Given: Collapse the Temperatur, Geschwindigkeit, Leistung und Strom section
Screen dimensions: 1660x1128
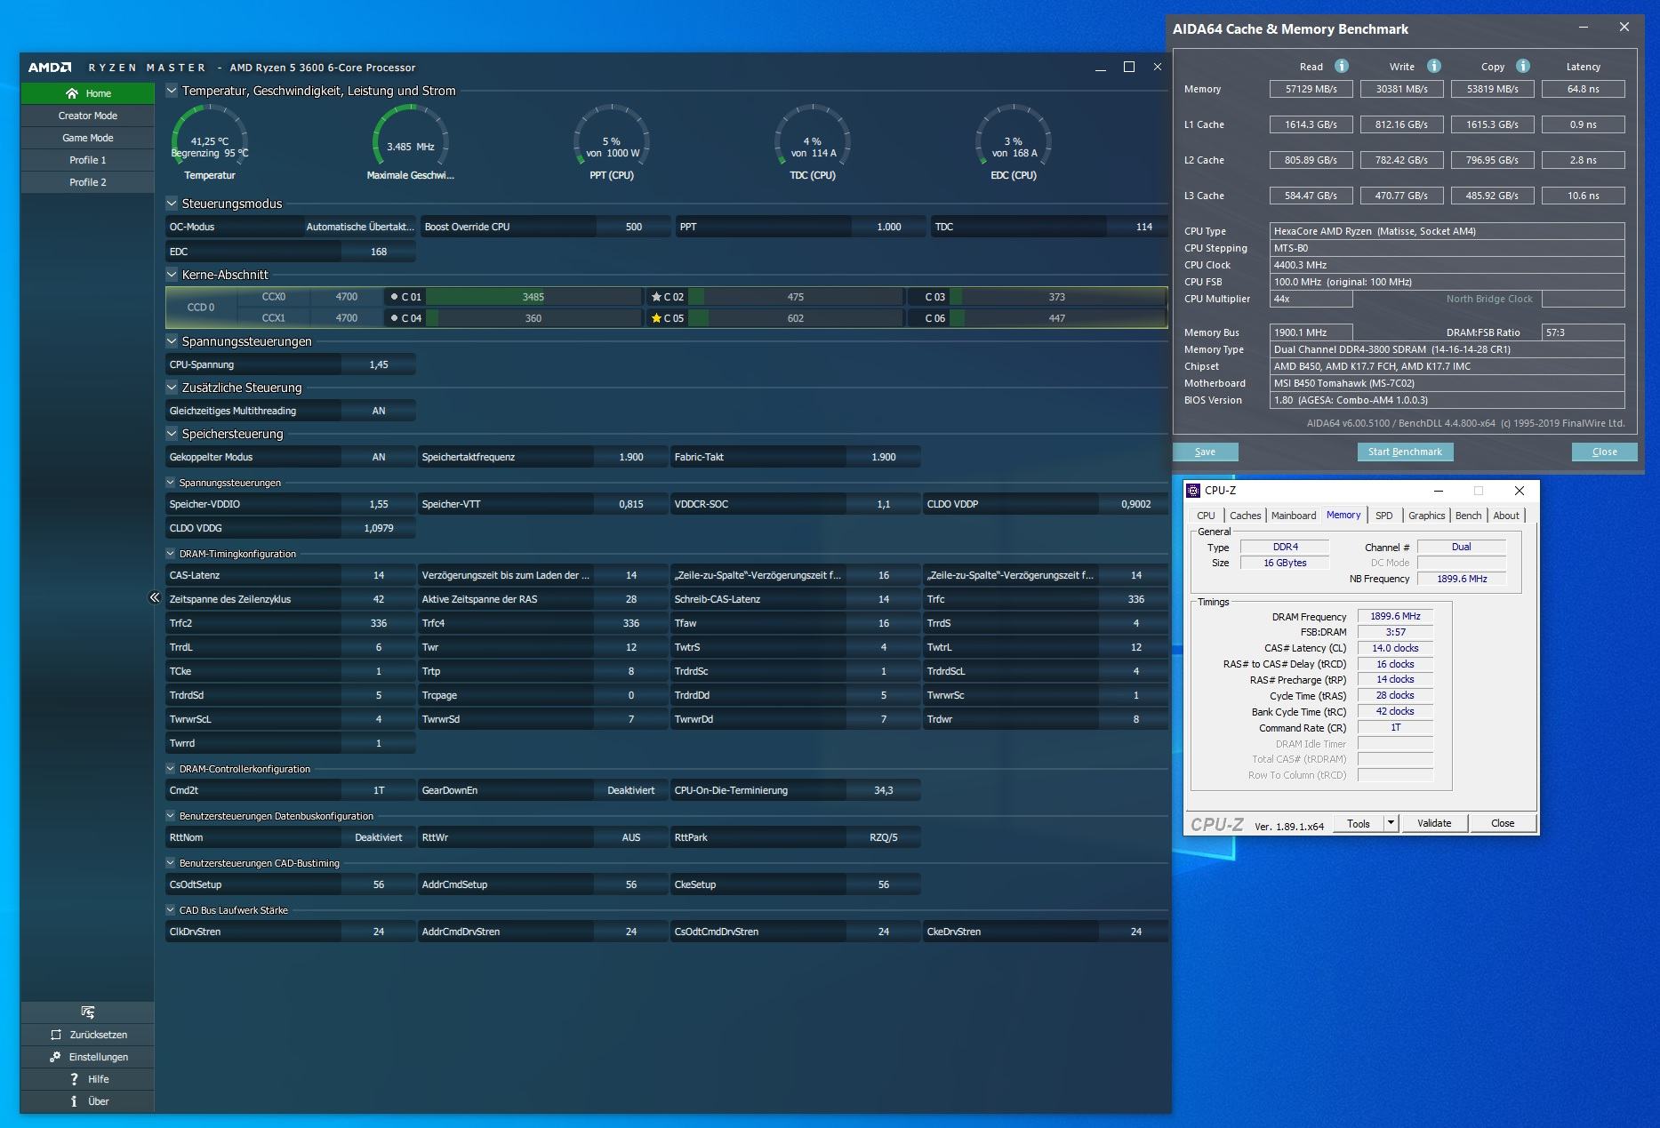Looking at the screenshot, I should point(172,91).
